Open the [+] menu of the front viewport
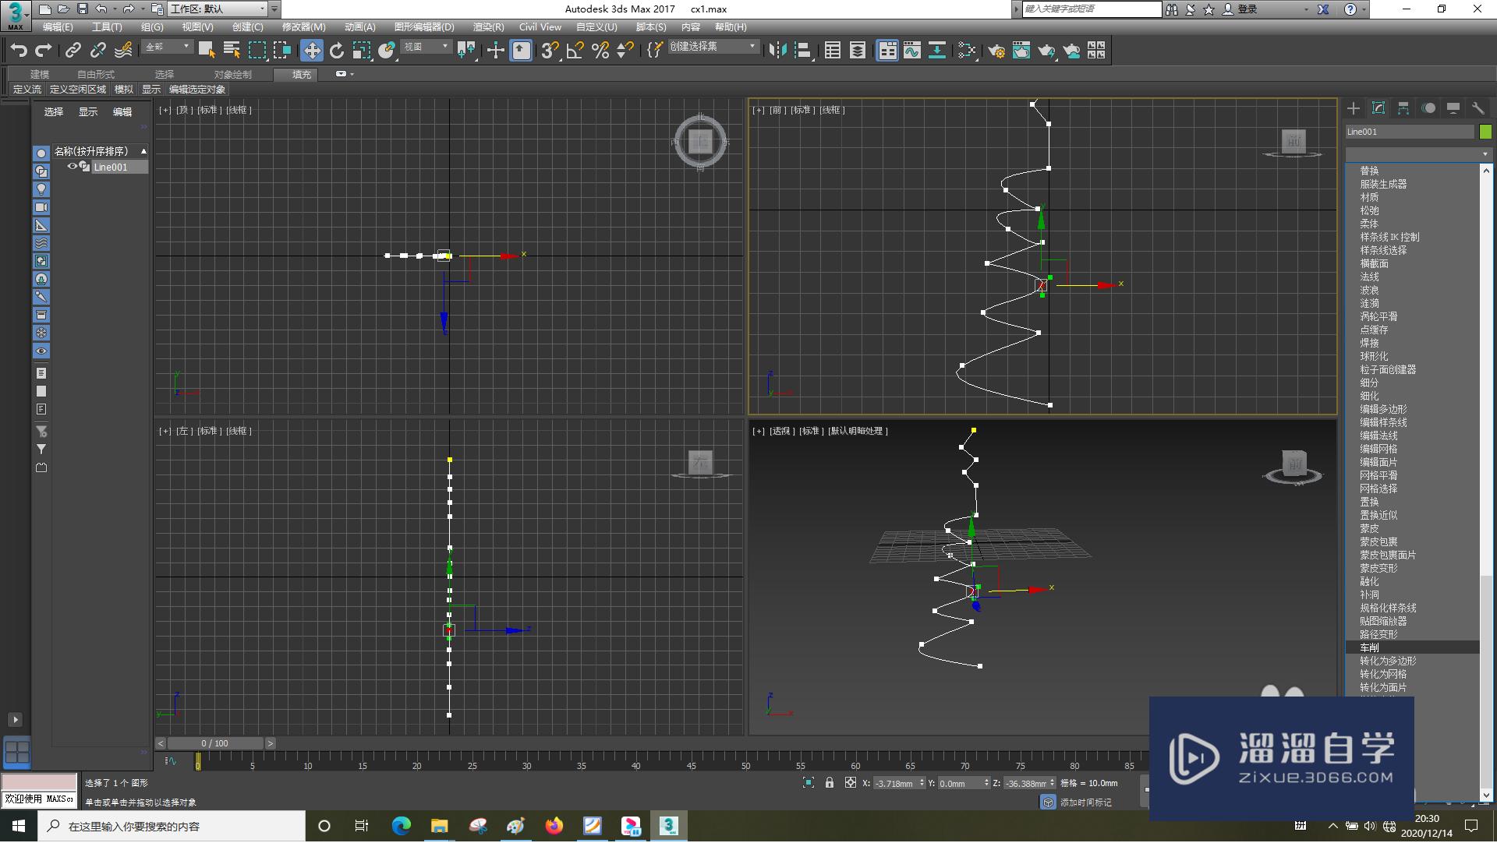1497x843 pixels. coord(758,110)
